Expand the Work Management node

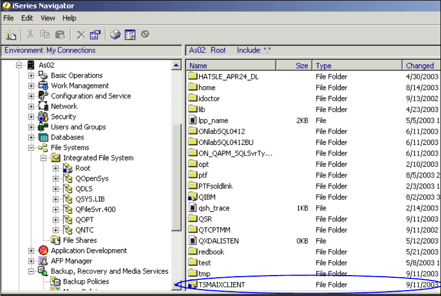[31, 86]
